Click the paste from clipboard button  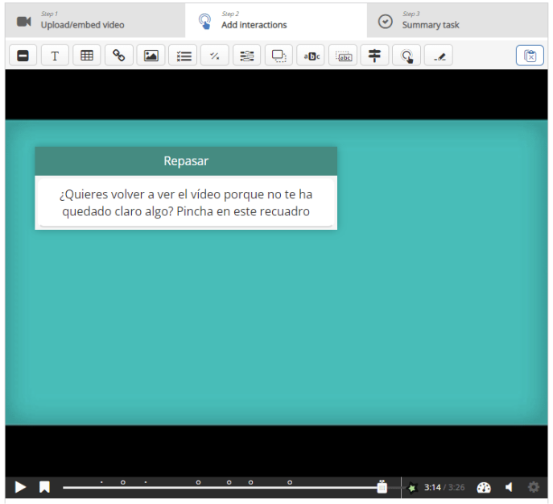530,56
